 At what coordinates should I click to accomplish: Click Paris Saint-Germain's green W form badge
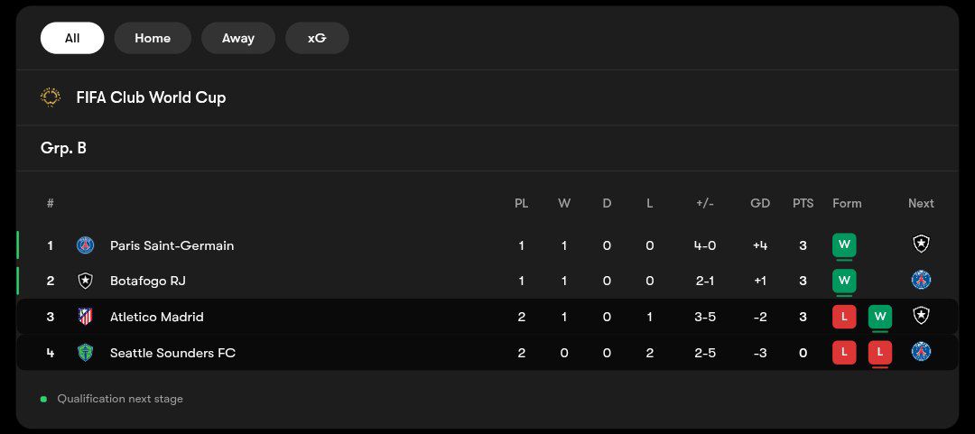pyautogui.click(x=844, y=245)
